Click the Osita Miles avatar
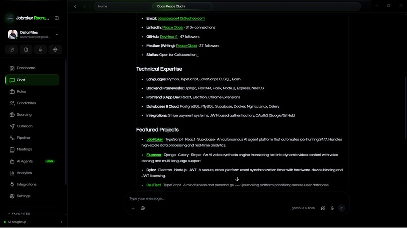407x228 pixels. pos(13,34)
